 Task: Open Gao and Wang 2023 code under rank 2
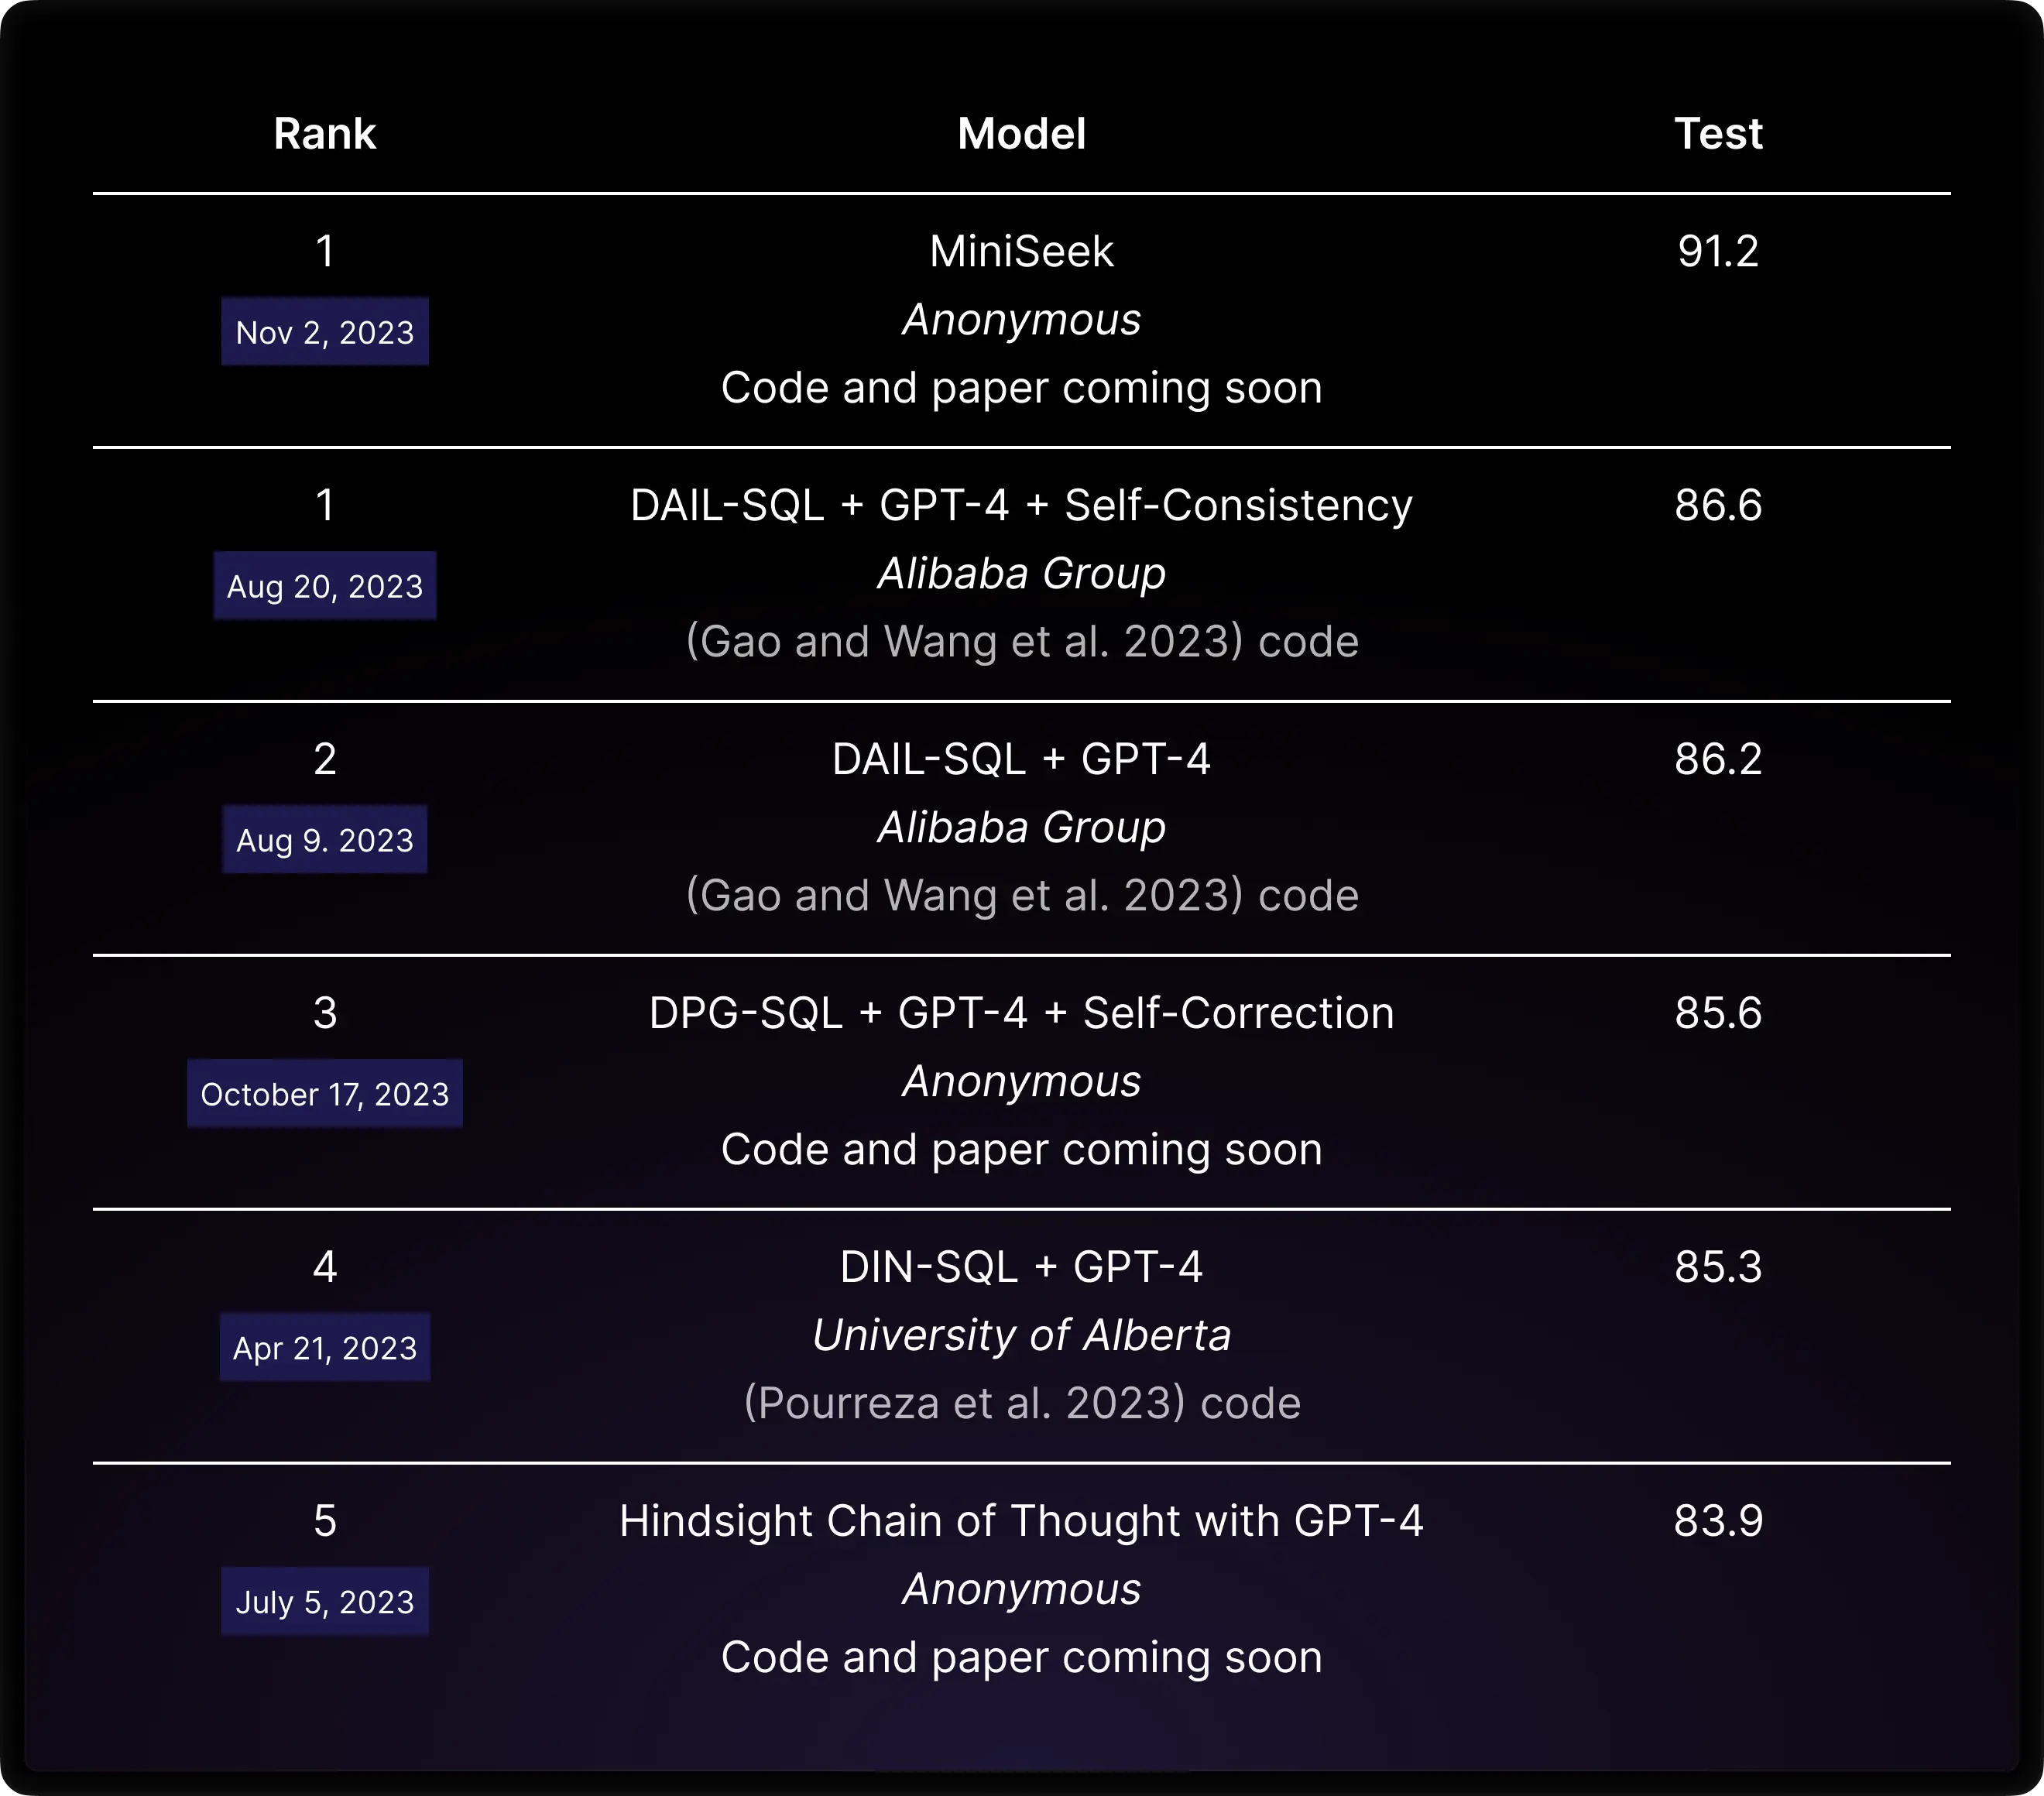(1308, 896)
